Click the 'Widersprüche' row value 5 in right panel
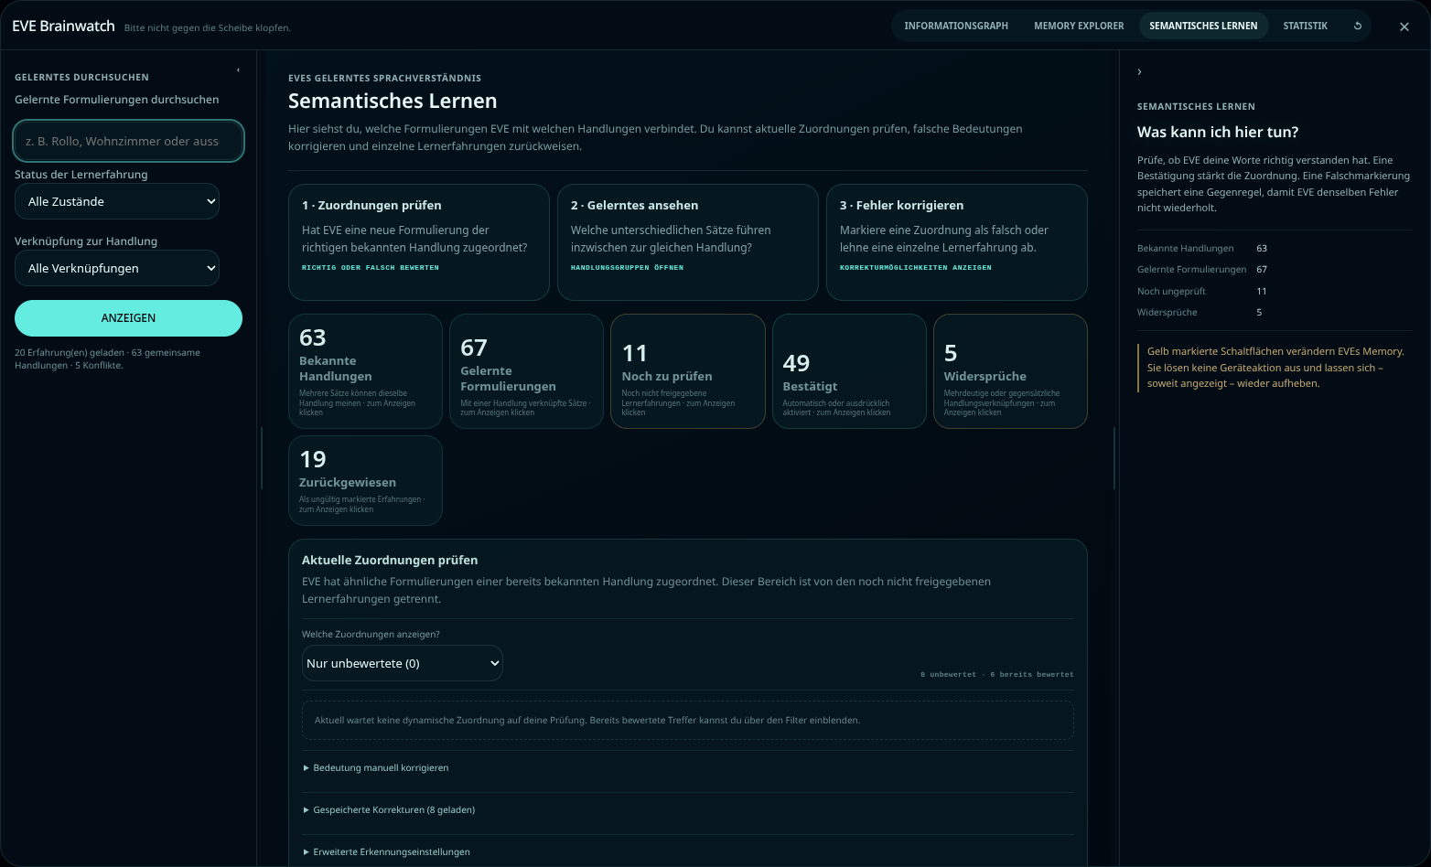Viewport: 1431px width, 867px height. (x=1259, y=313)
